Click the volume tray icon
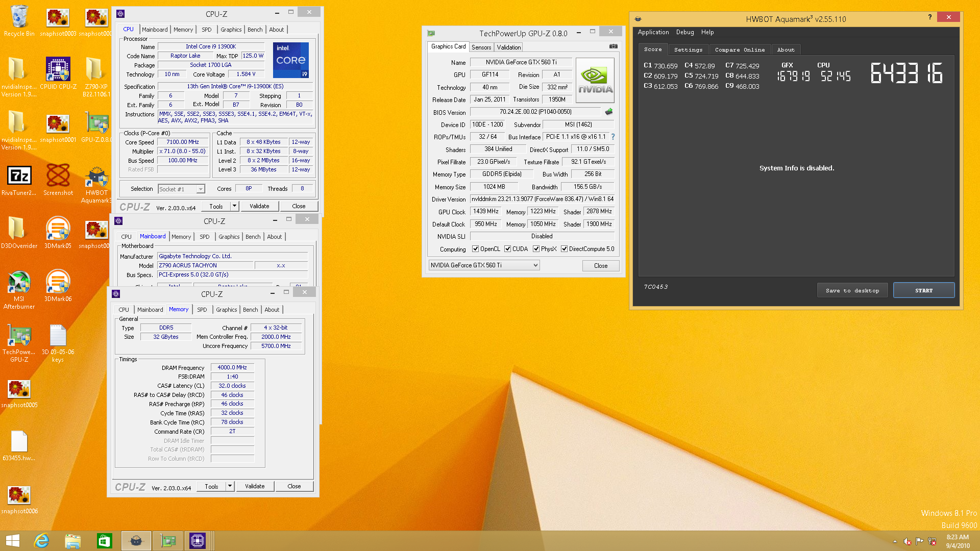Image resolution: width=980 pixels, height=551 pixels. pos(908,541)
